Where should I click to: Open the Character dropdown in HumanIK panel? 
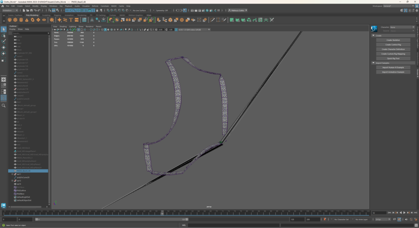click(x=402, y=27)
